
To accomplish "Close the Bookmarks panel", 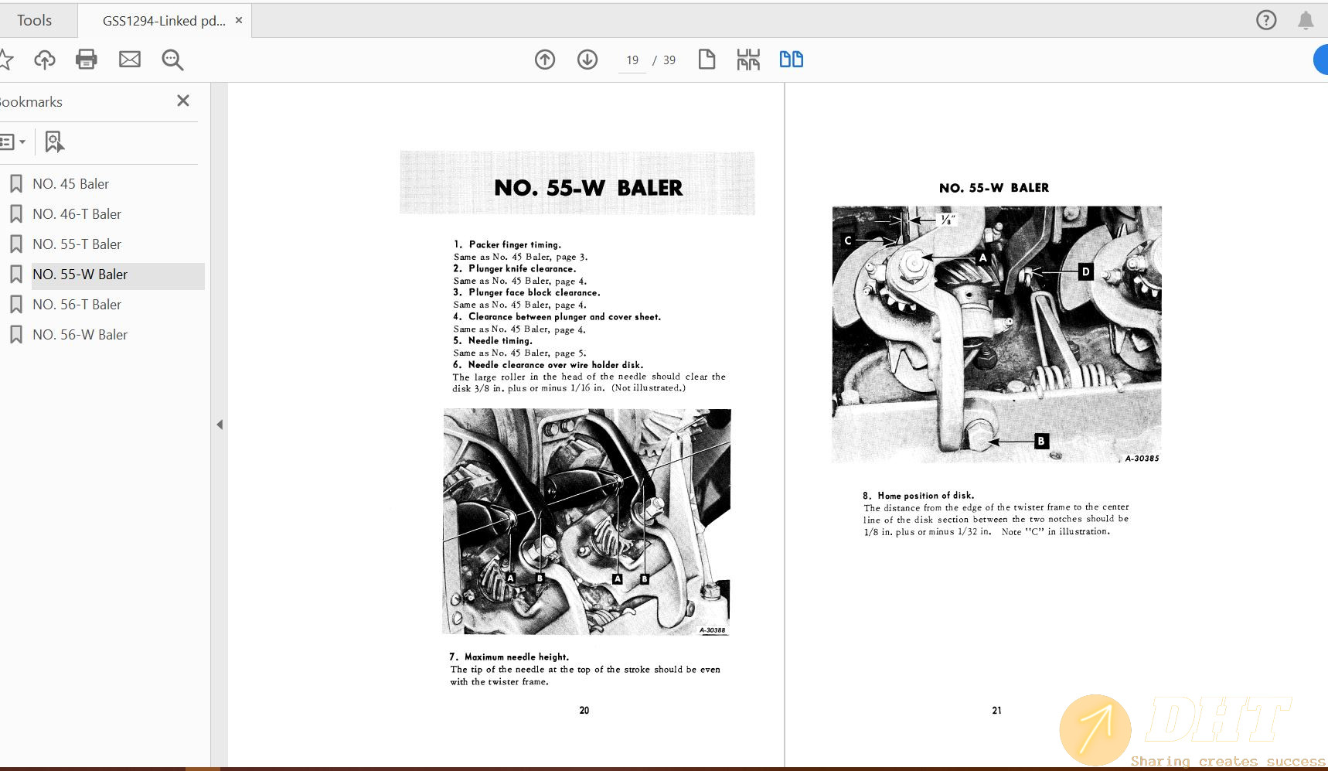I will tap(183, 101).
